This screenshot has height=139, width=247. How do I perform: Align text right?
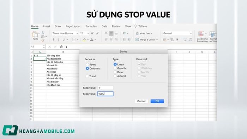116,40
